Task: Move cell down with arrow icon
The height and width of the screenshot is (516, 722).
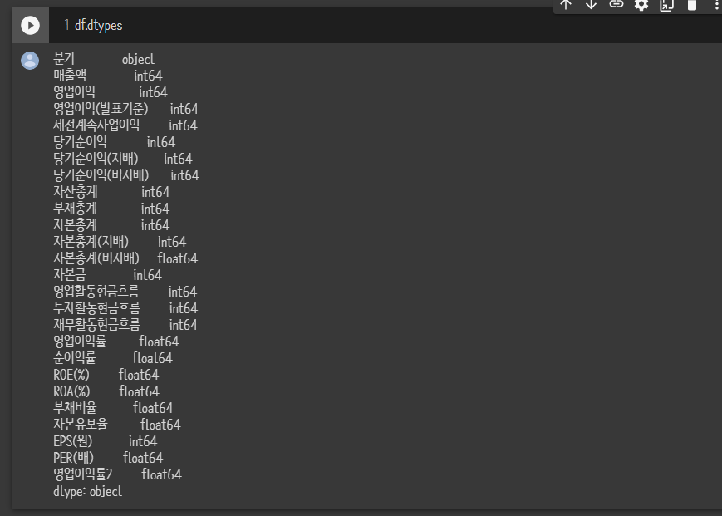Action: click(592, 5)
